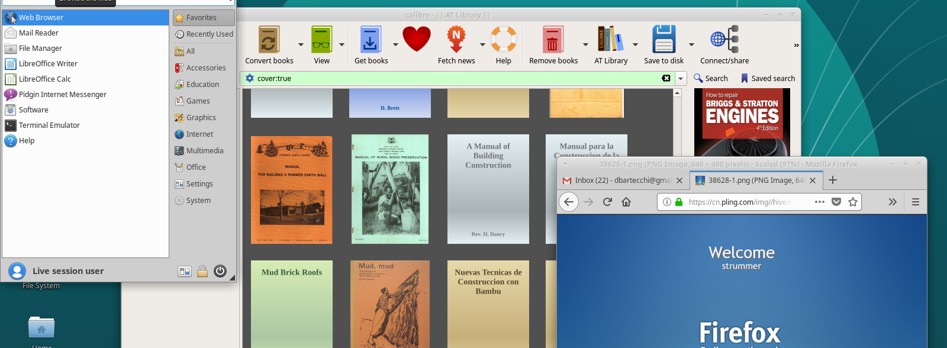The image size is (947, 348).
Task: Launch Web Browser from the menu
Action: click(86, 17)
